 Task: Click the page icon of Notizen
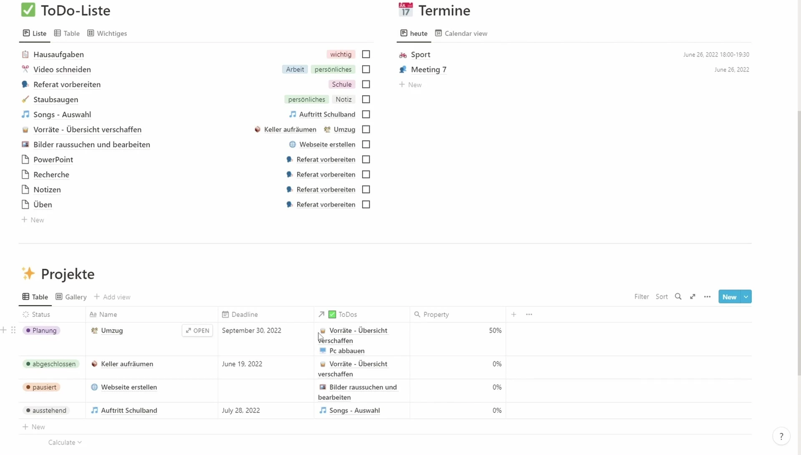pos(25,190)
